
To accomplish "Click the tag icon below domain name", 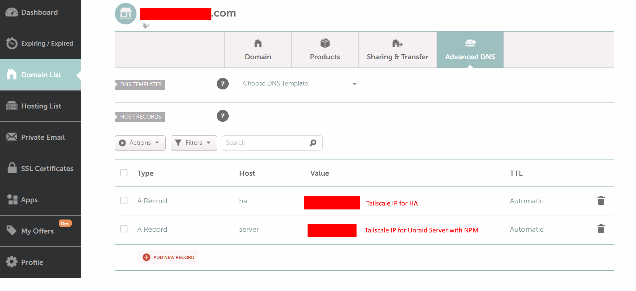I will [x=145, y=26].
